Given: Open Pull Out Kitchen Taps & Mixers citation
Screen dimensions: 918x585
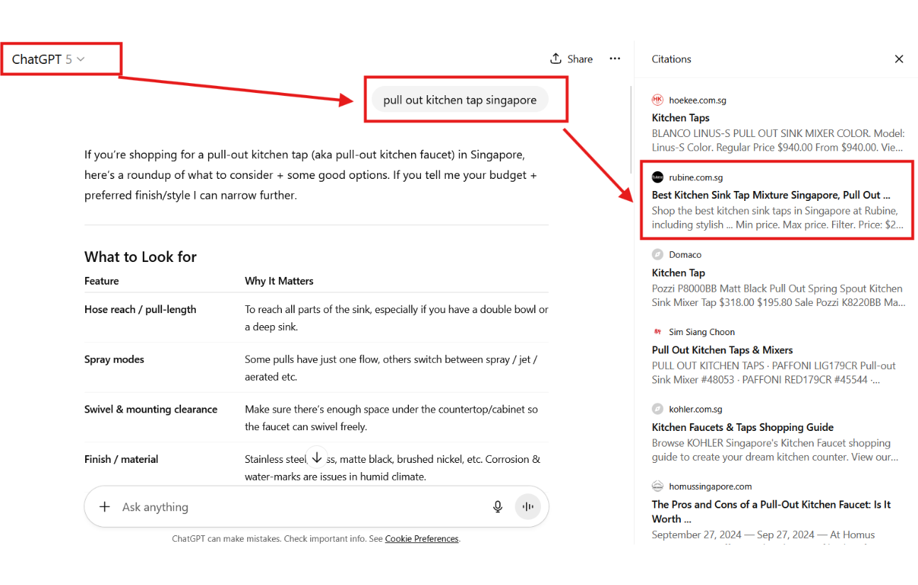Looking at the screenshot, I should coord(722,350).
